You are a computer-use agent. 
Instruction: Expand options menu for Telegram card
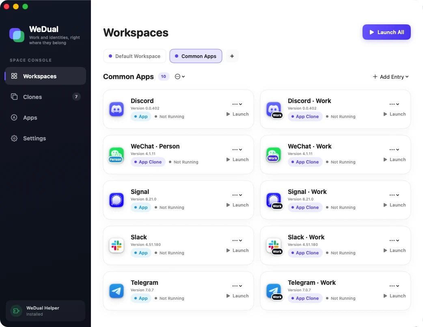tap(237, 286)
